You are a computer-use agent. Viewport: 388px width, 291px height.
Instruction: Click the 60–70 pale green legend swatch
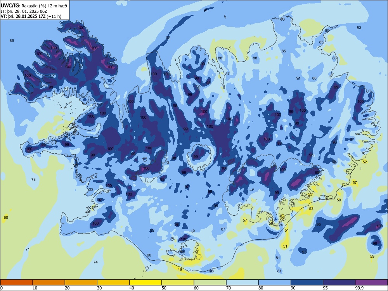tap(210, 282)
